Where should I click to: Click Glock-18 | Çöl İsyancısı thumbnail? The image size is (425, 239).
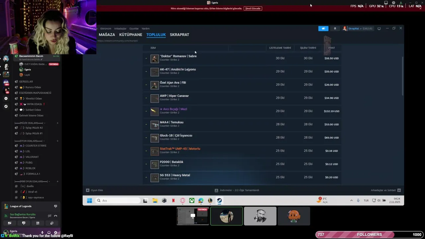[155, 138]
